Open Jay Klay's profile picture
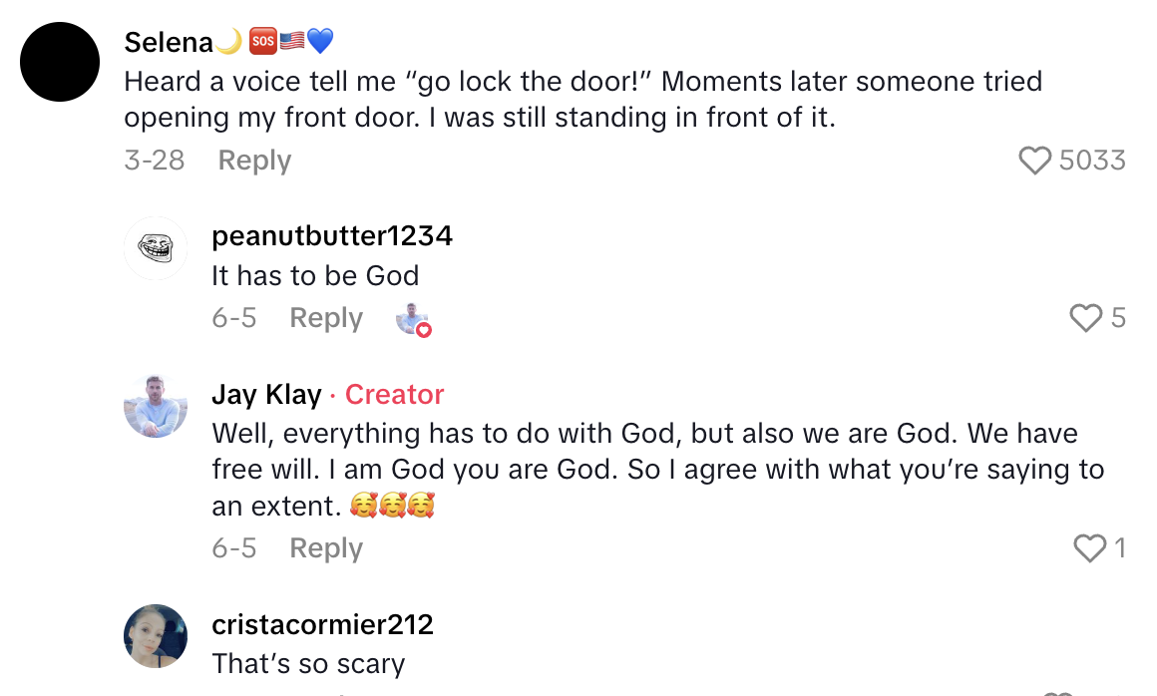 click(156, 407)
